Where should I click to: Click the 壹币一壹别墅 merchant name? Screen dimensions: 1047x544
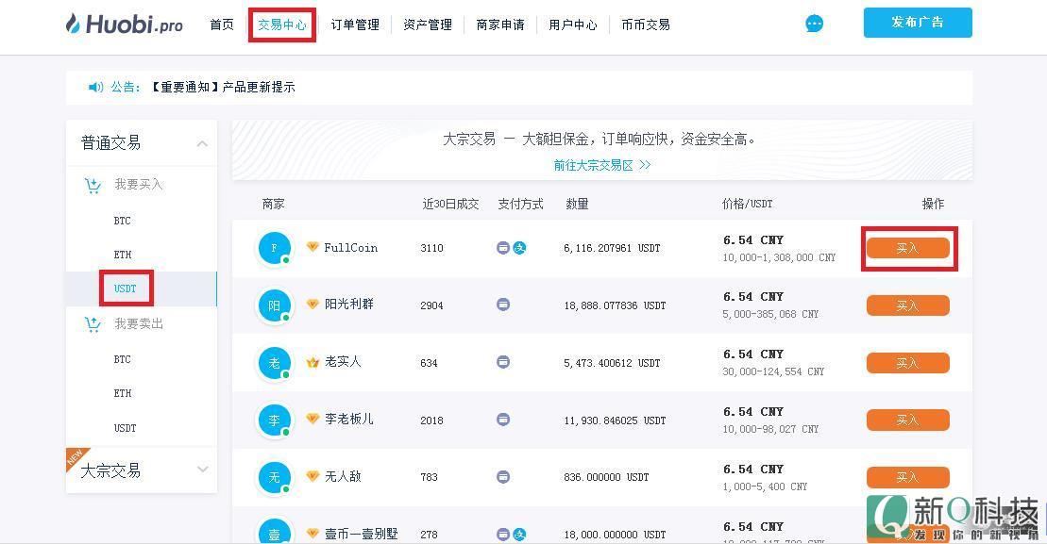tap(362, 534)
